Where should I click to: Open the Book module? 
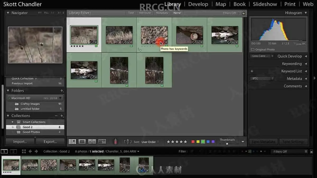coord(240,4)
